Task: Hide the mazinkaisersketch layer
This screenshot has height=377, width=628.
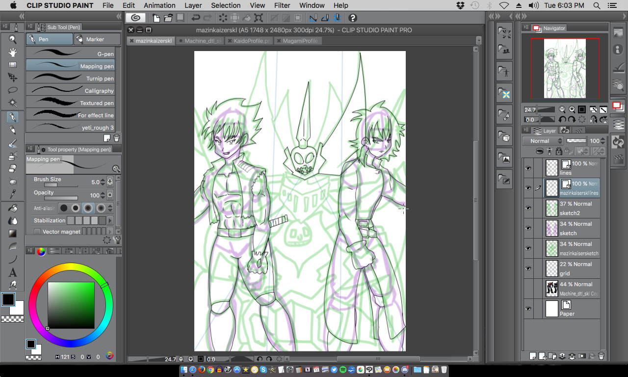Action: pos(528,248)
